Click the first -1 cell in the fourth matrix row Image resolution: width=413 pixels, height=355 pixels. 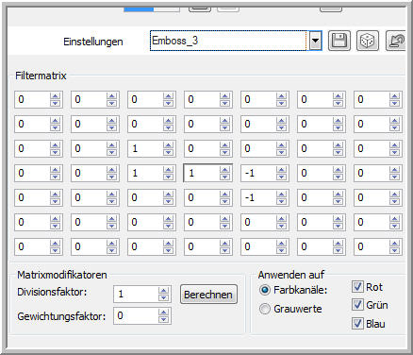pos(258,173)
